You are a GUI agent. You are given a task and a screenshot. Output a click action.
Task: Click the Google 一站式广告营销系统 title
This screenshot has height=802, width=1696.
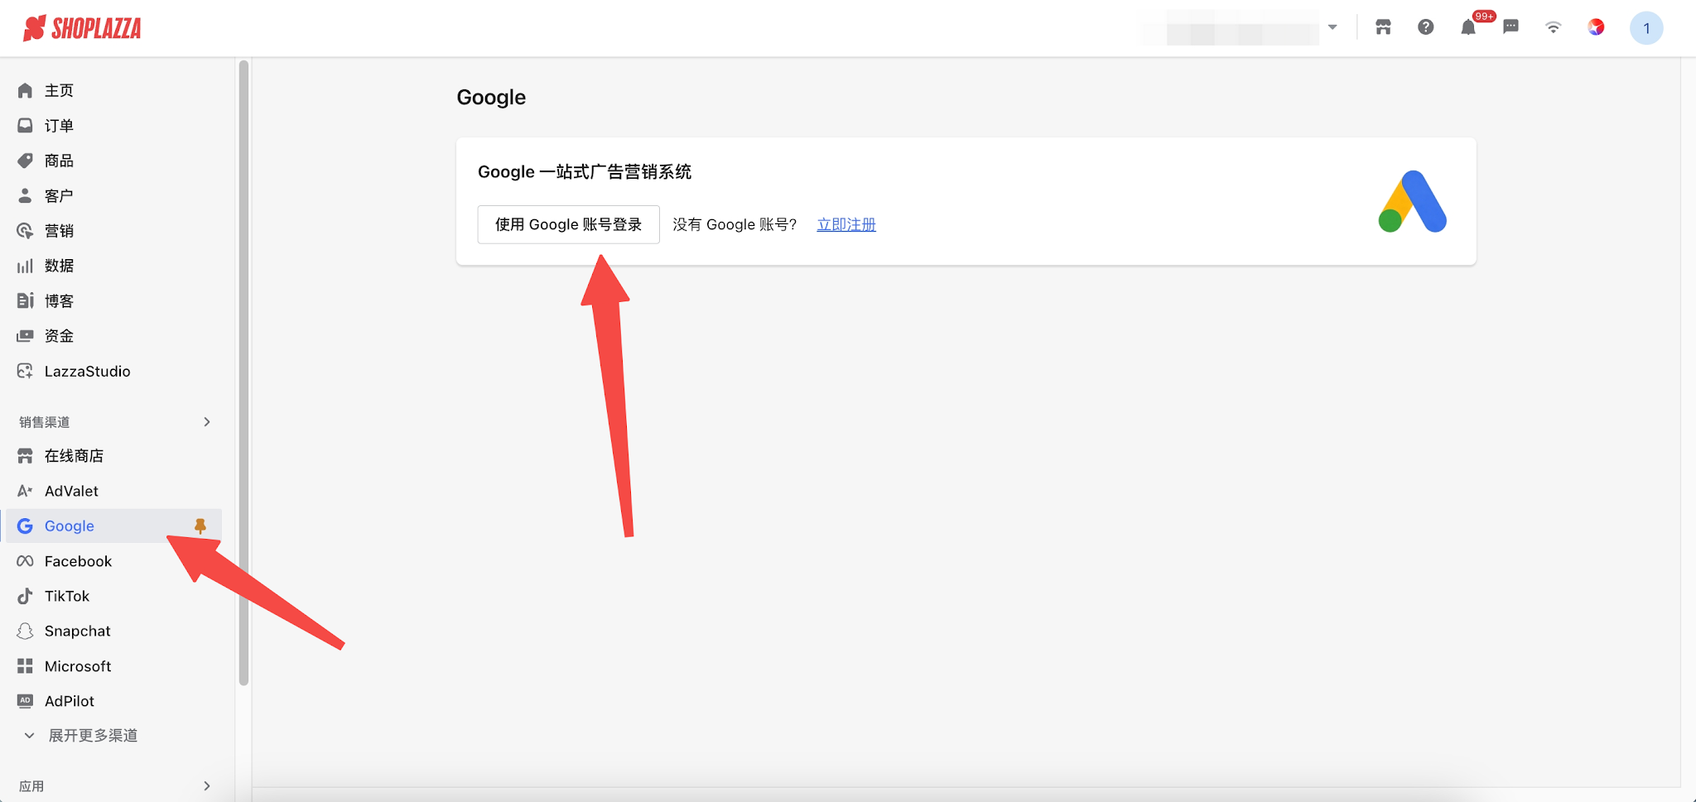[x=585, y=171]
